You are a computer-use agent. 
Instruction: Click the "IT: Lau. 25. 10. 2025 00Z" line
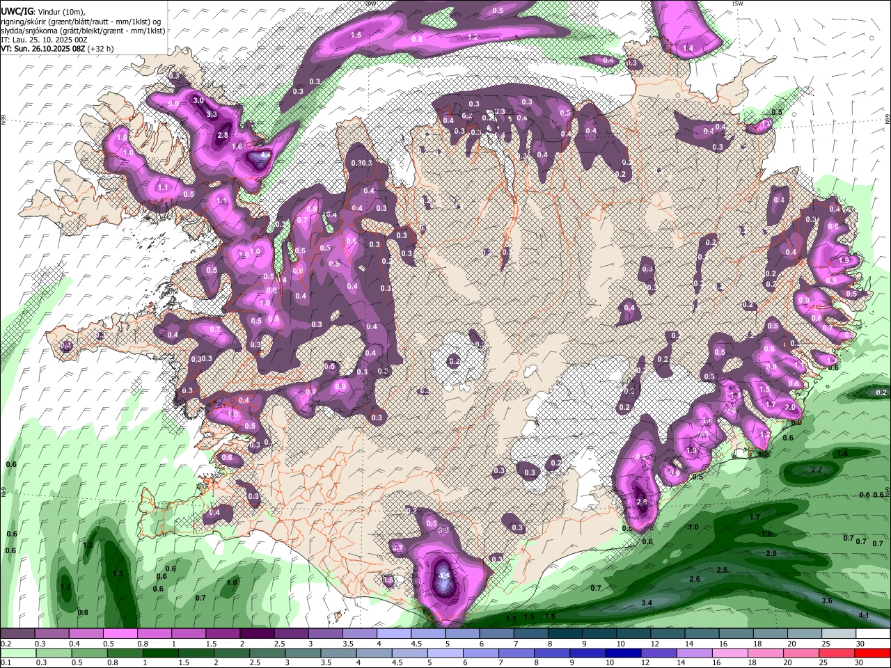point(44,40)
